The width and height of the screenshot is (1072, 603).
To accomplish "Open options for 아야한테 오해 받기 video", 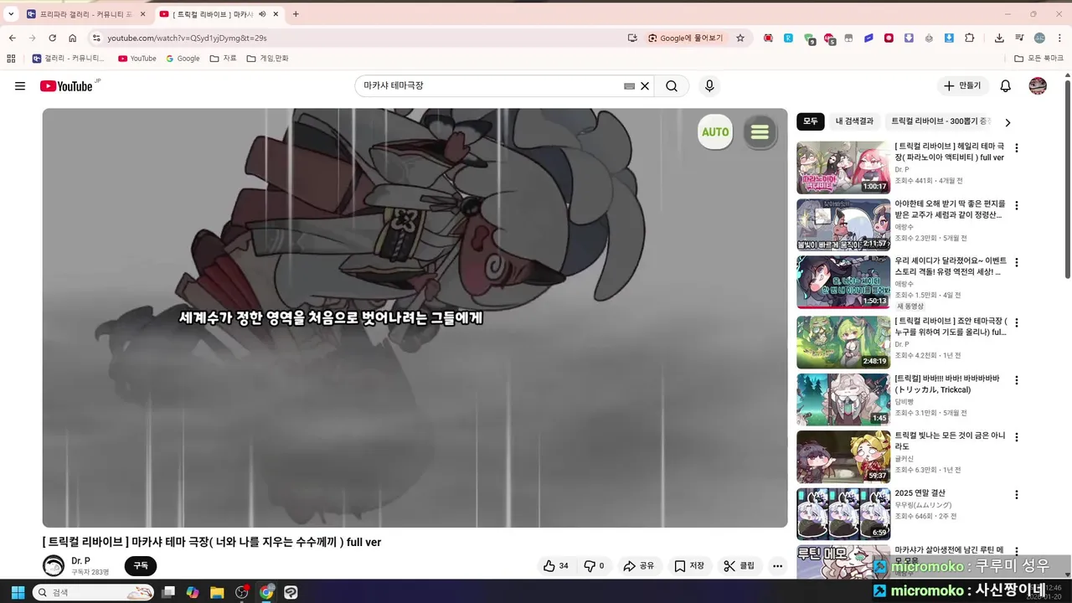I will [1017, 205].
